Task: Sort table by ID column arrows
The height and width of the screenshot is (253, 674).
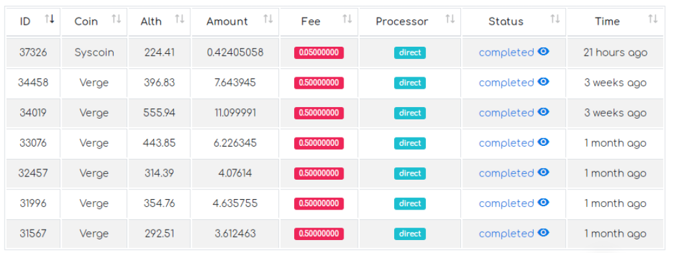Action: [x=50, y=19]
